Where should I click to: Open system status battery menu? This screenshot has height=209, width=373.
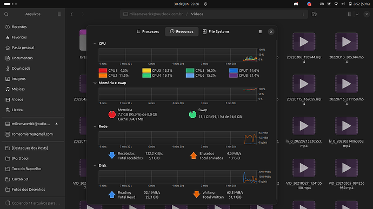point(359,4)
